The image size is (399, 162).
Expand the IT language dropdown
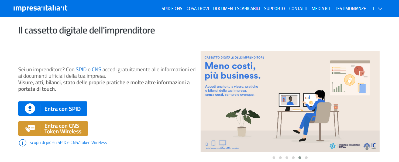[377, 8]
